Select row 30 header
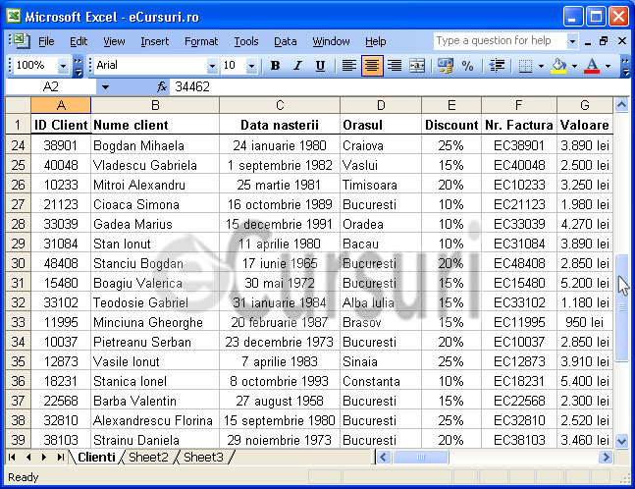Screen dimensions: 635x489 [19, 263]
